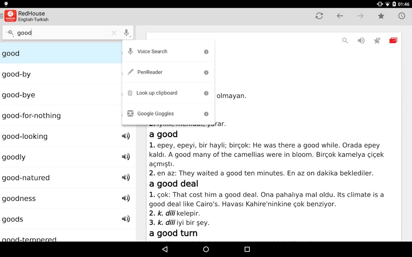Tap the Android back navigation button
This screenshot has width=412, height=257.
tap(165, 249)
